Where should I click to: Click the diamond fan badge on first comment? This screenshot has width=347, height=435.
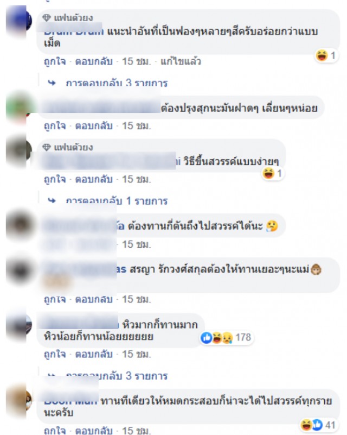tap(47, 18)
